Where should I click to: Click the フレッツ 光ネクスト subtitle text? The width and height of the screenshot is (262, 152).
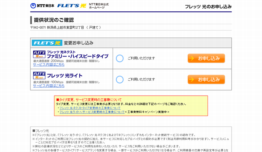[61, 52]
